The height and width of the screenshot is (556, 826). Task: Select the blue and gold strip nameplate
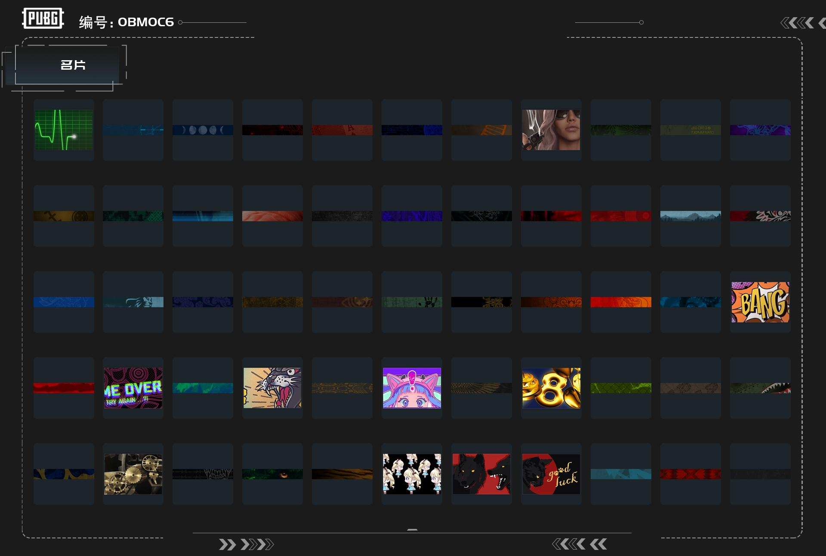coord(64,474)
